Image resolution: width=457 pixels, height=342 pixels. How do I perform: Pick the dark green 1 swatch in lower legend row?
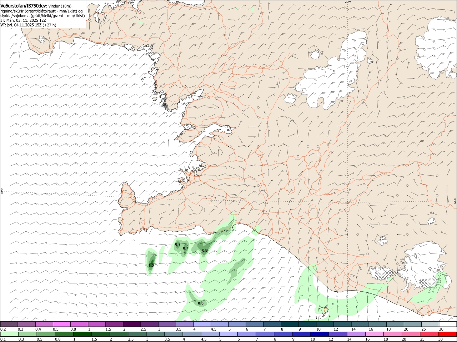coord(82,334)
